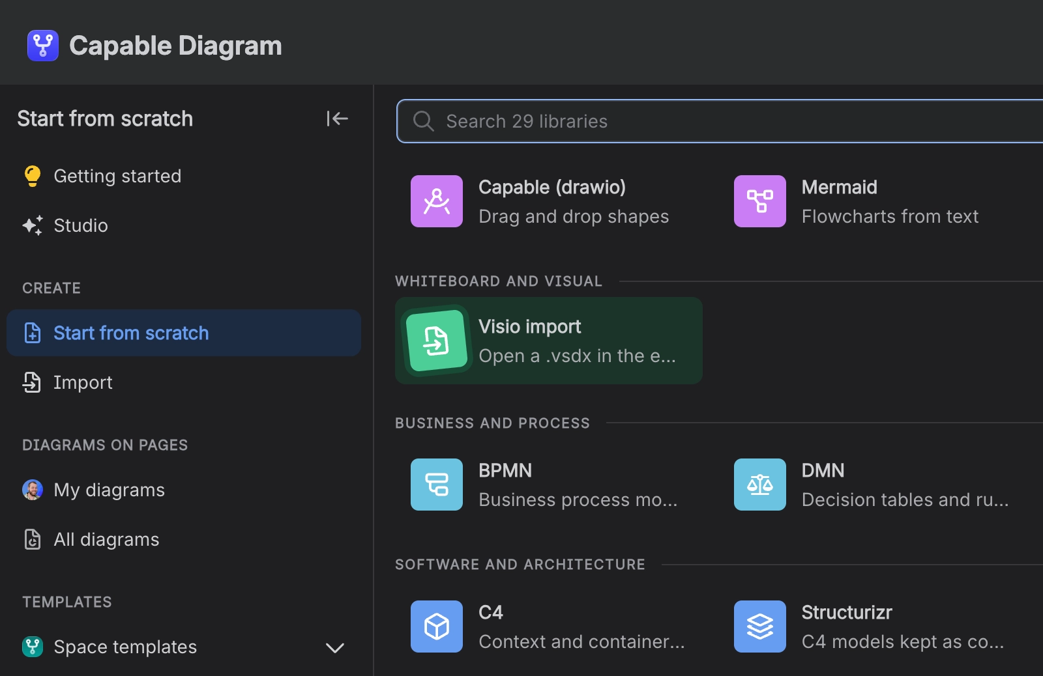Click the Capable (drawio) compass icon
The height and width of the screenshot is (676, 1043).
pos(437,201)
